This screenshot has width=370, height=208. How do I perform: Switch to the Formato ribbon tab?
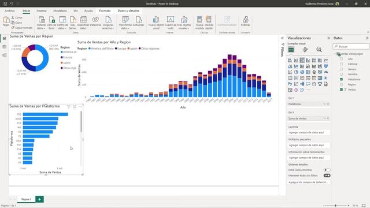[105, 11]
